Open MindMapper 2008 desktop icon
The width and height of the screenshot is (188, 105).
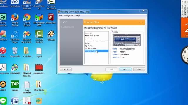(39, 20)
